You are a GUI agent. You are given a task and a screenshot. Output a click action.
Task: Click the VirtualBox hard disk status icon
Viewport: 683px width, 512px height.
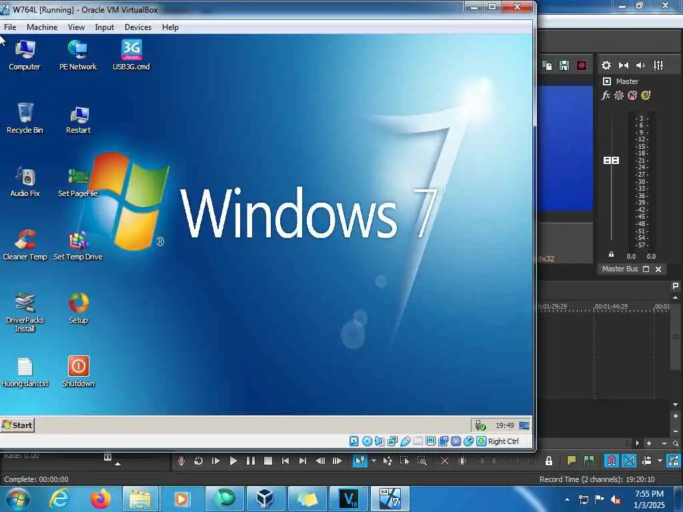(x=354, y=441)
